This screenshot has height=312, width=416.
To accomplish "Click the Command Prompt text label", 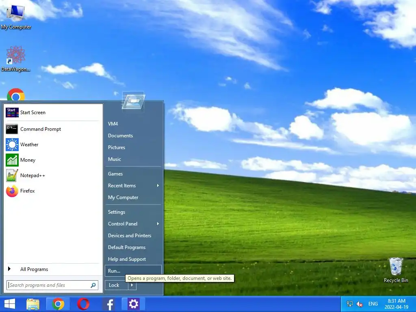I will pyautogui.click(x=41, y=129).
